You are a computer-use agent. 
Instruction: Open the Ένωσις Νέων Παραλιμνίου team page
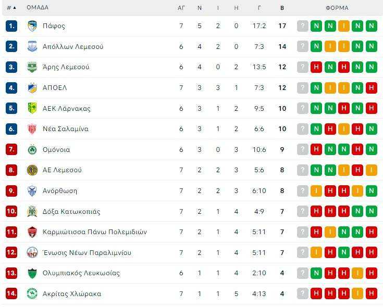coord(87,252)
